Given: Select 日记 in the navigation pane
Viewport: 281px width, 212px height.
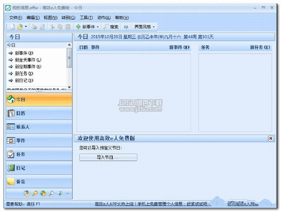Looking at the screenshot, I should pos(39,168).
